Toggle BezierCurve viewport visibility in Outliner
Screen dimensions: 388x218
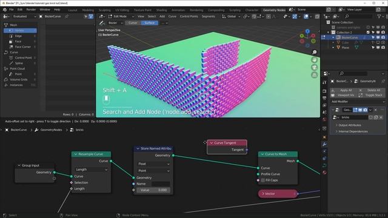[x=378, y=38]
